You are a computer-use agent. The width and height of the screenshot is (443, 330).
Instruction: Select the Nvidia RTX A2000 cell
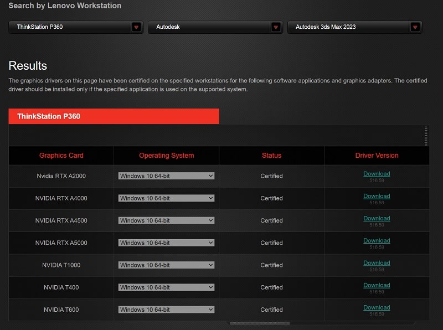coord(61,176)
